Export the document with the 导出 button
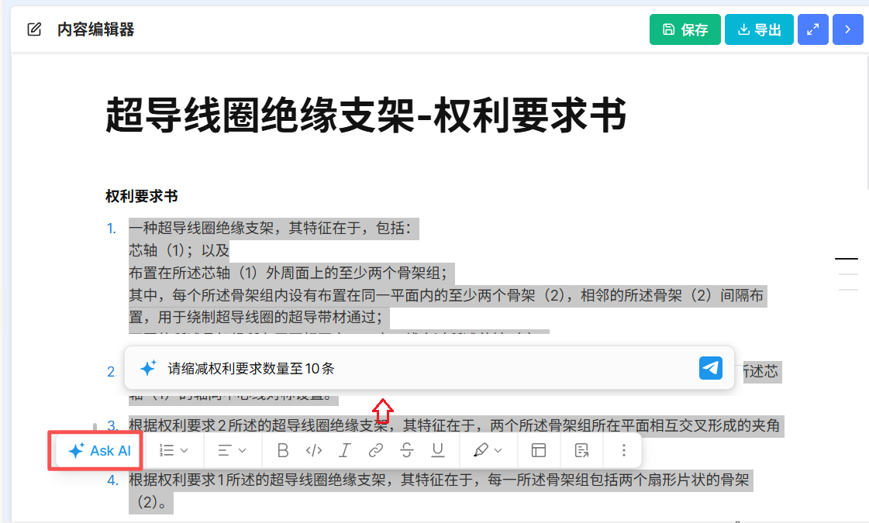Viewport: 869px width, 523px height. pos(759,29)
